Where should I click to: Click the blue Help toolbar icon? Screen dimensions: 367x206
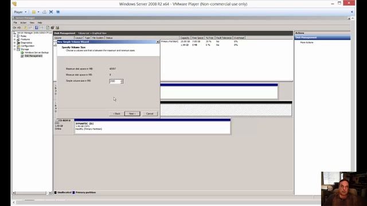(x=37, y=27)
